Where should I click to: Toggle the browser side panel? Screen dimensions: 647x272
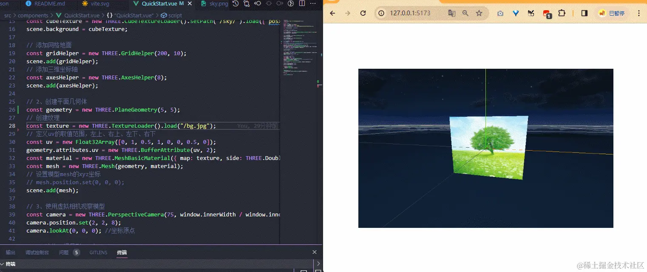pyautogui.click(x=584, y=13)
